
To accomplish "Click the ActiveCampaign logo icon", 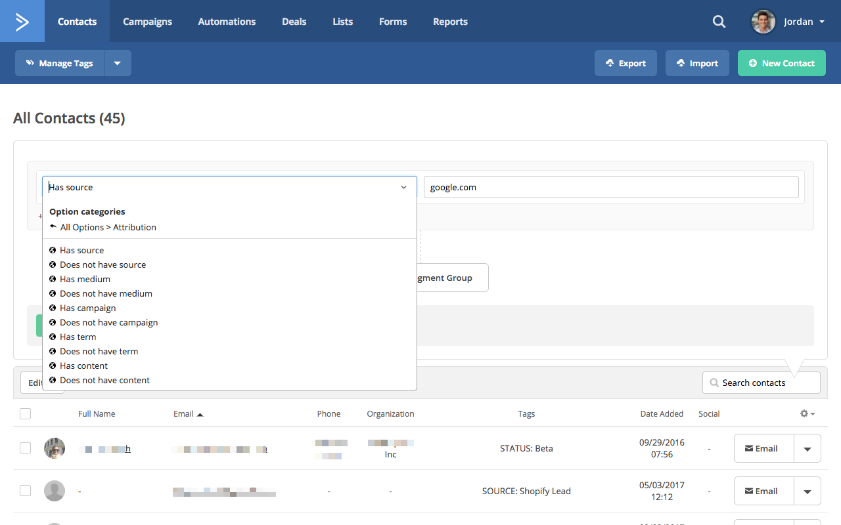I will tap(22, 22).
